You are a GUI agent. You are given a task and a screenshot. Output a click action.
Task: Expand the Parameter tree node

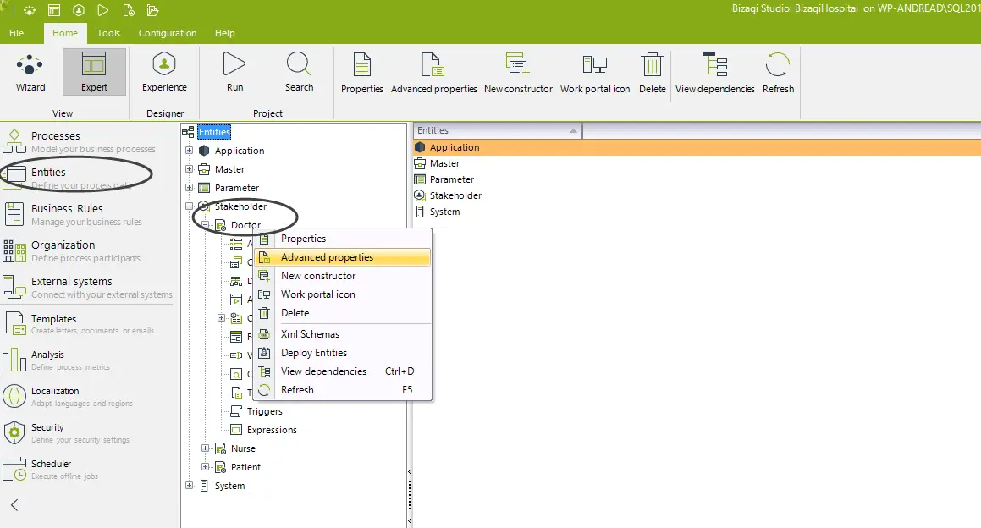coord(189,188)
